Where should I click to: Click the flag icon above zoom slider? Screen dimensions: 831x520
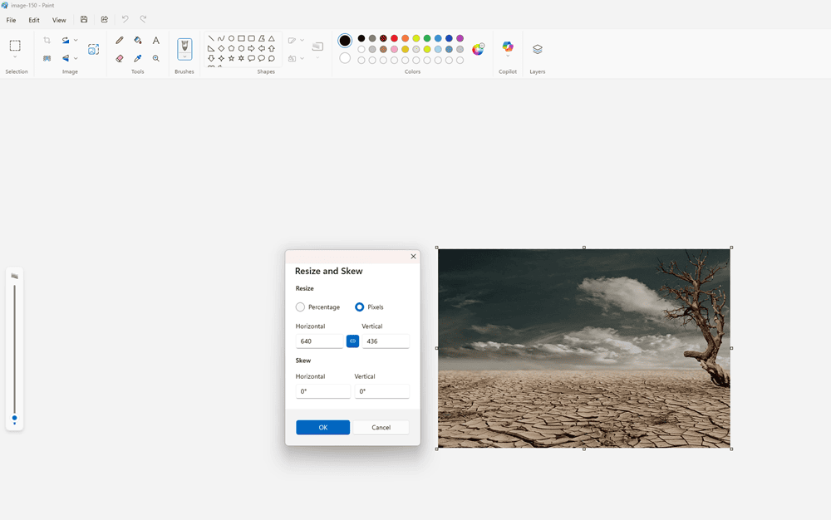(x=14, y=276)
